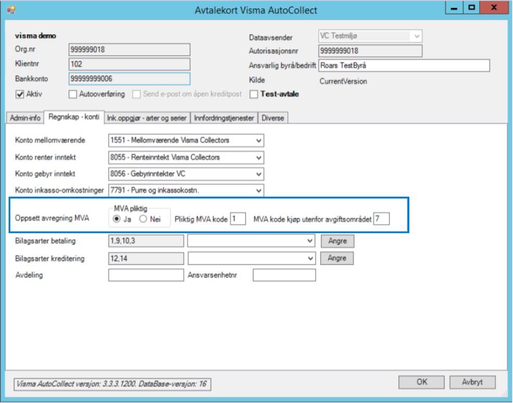Image resolution: width=513 pixels, height=403 pixels.
Task: Close the Avtalekort Visma AutoCollect window
Action: [494, 8]
